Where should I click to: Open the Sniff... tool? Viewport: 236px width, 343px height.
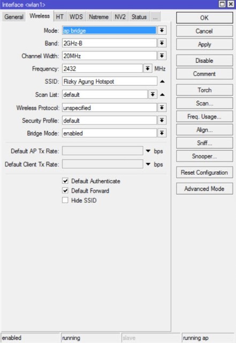coord(204,143)
